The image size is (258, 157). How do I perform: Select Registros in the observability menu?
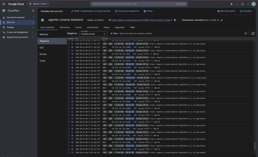click(x=52, y=41)
